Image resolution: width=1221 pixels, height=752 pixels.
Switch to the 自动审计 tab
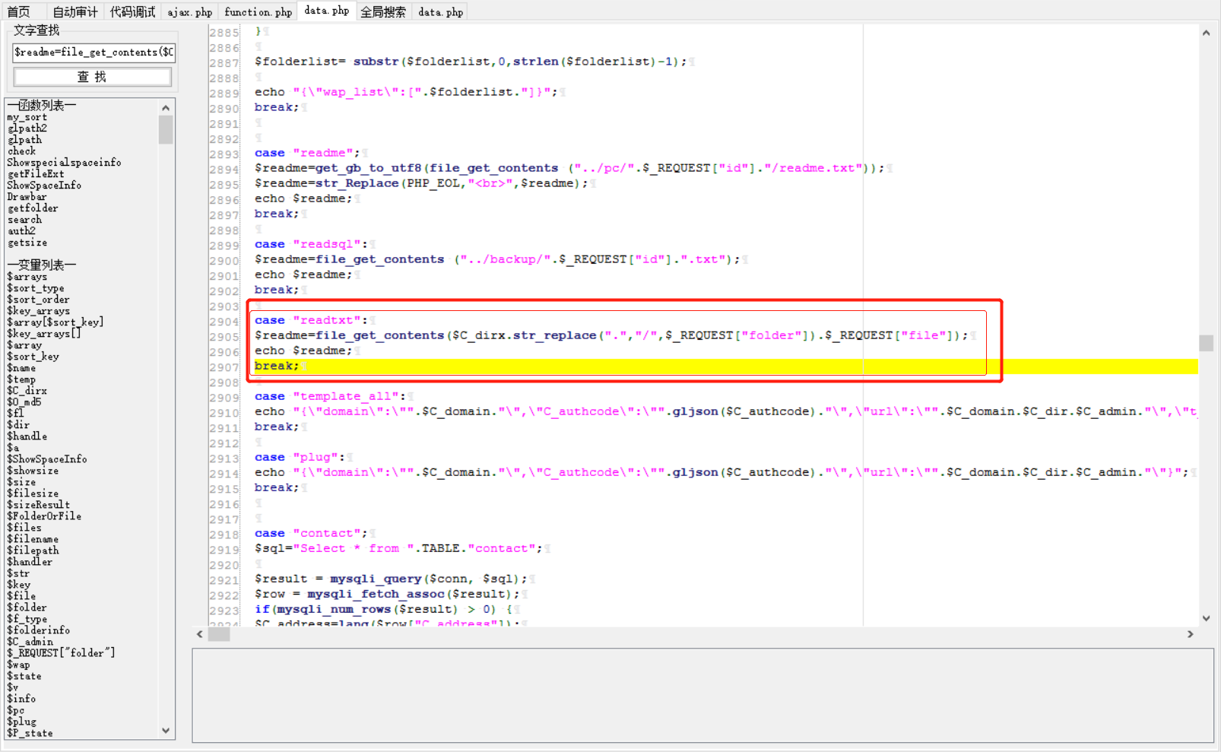[x=74, y=11]
